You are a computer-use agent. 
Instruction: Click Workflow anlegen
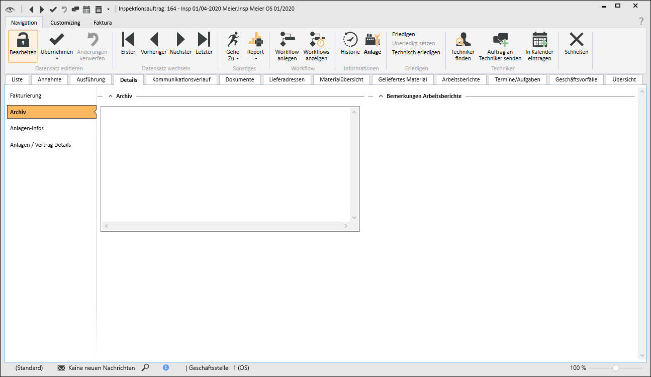pos(287,46)
